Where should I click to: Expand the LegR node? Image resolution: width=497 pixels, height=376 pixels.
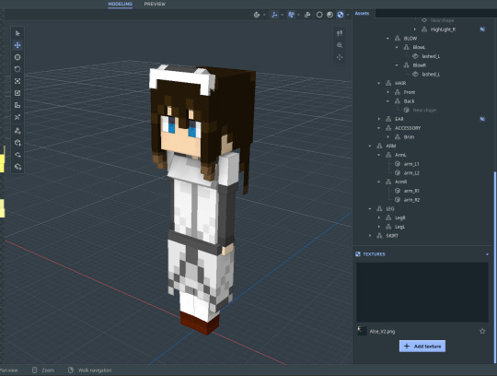point(379,218)
